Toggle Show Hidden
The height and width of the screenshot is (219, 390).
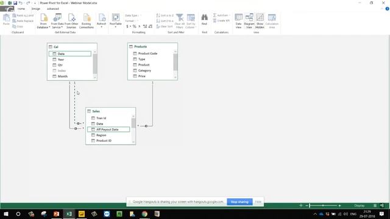[x=260, y=21]
